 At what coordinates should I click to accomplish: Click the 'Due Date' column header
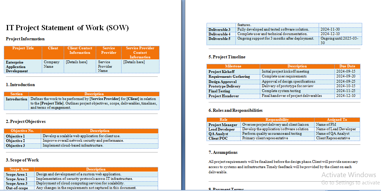[x=347, y=66]
